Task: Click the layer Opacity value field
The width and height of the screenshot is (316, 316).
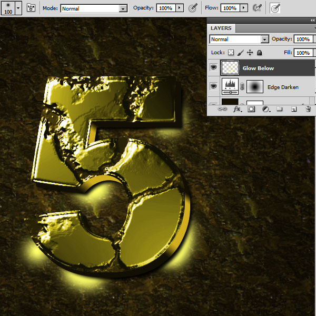Action: 302,39
